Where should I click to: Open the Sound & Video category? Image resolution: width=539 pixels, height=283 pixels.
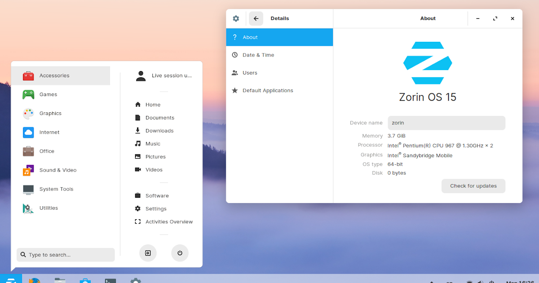point(61,170)
